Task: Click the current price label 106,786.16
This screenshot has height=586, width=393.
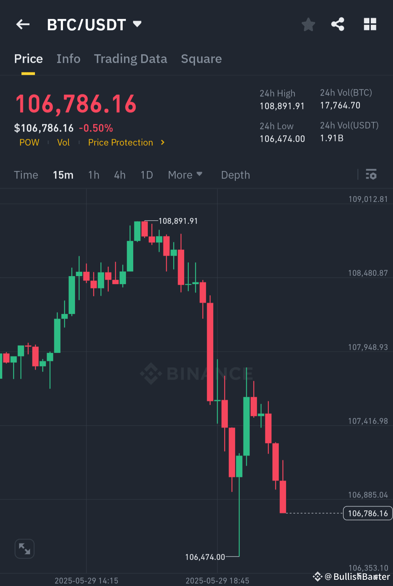Action: (367, 513)
